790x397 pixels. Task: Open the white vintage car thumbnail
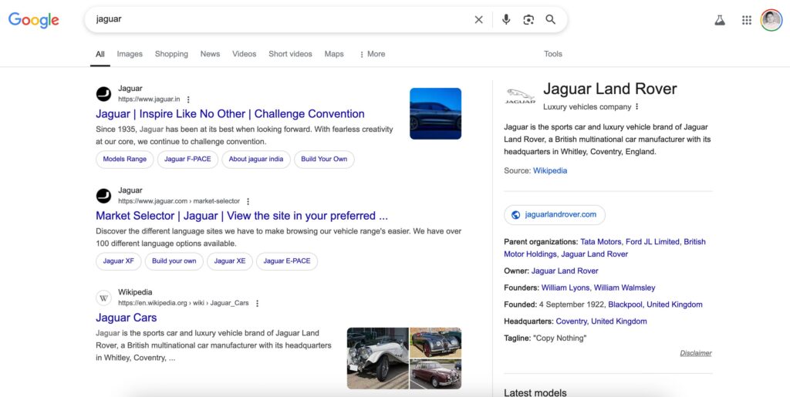pos(378,358)
